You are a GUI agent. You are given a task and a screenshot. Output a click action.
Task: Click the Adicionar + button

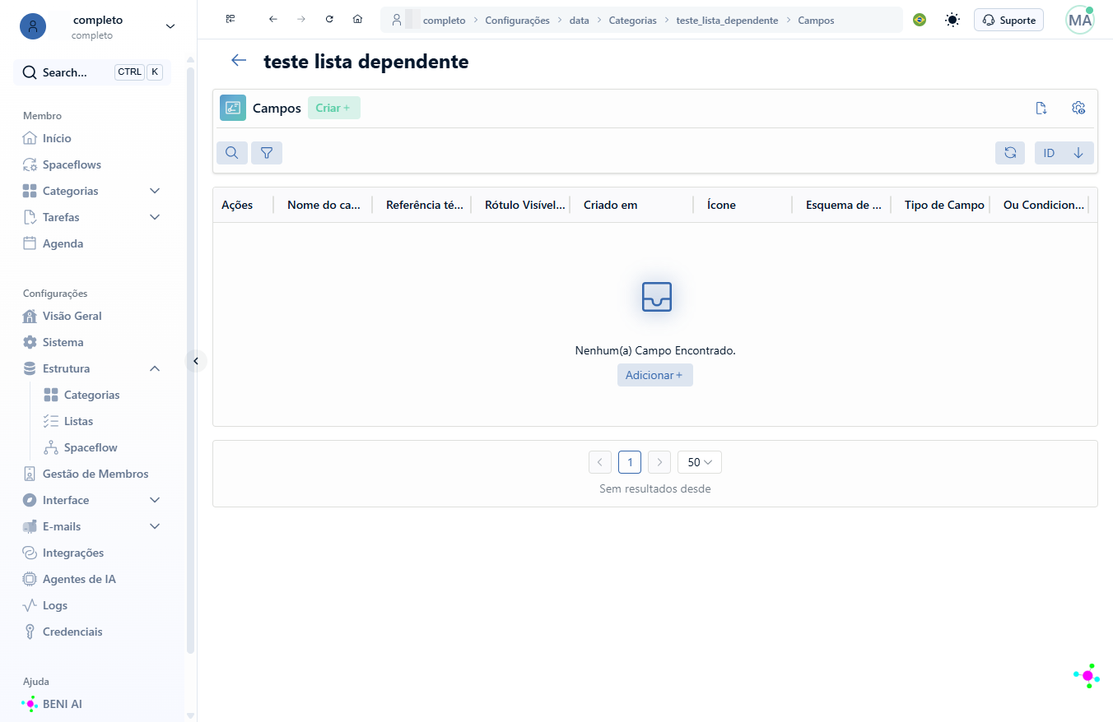pos(655,375)
